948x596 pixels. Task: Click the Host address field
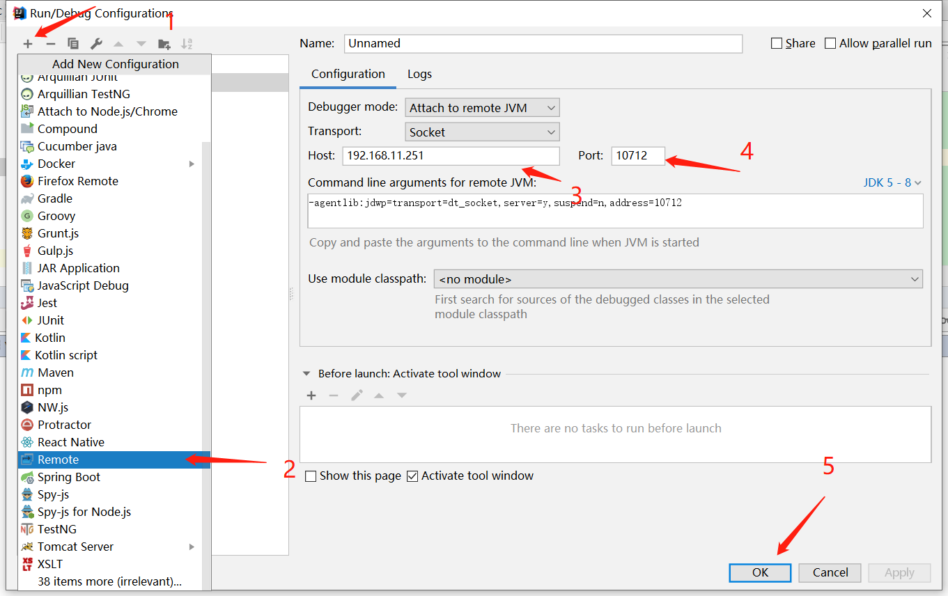pyautogui.click(x=451, y=156)
